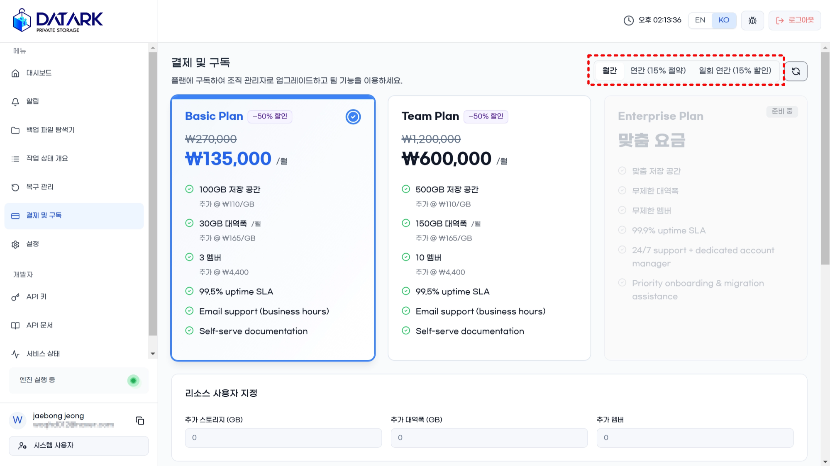Click the Enterprise Plan 준비 중 badge

coord(782,111)
